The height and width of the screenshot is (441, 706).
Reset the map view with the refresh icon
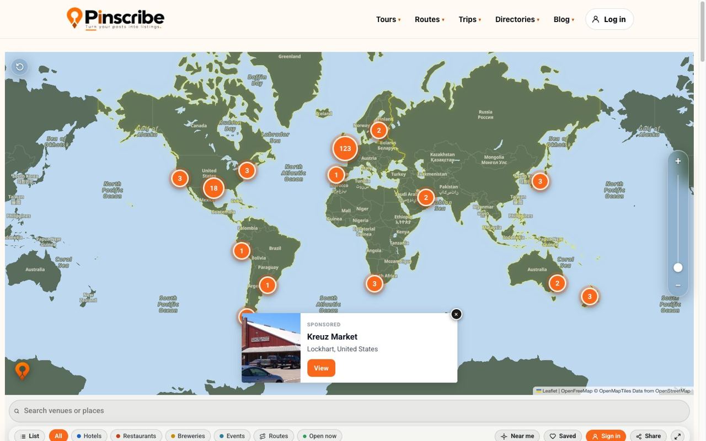point(19,67)
